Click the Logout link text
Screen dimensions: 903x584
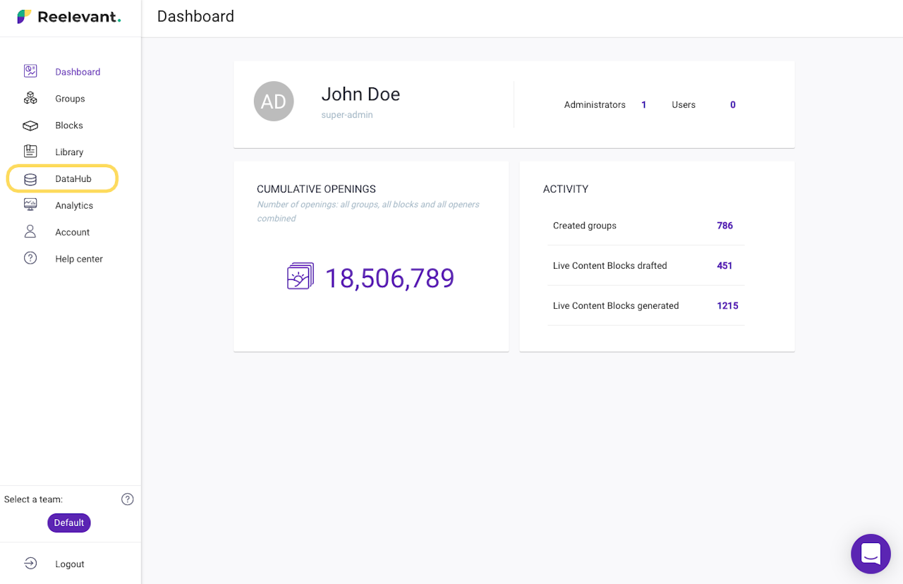70,564
